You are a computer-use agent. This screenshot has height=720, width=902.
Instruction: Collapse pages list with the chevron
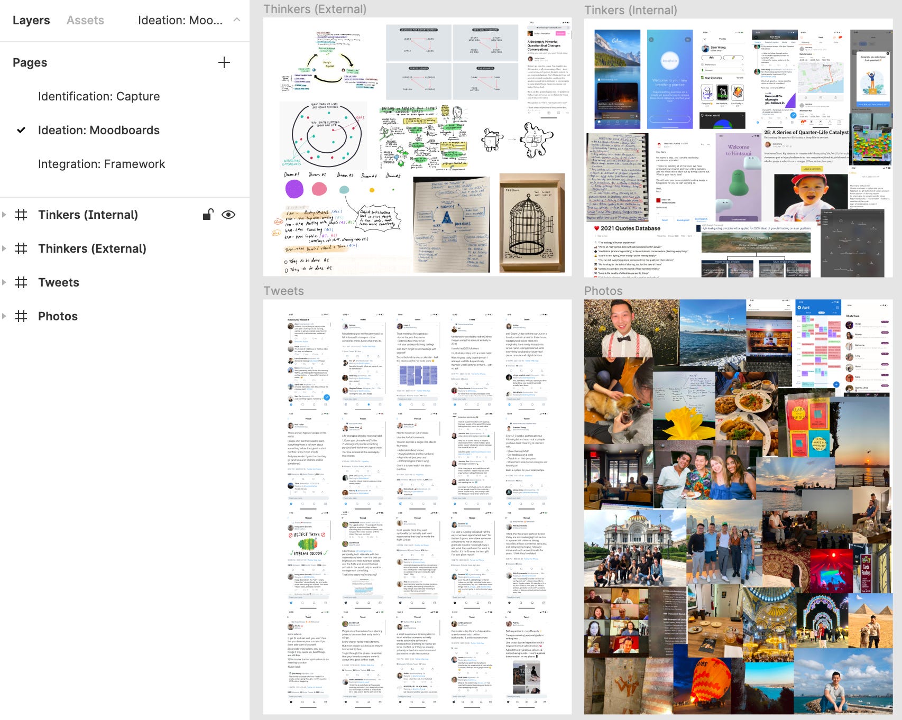coord(237,20)
